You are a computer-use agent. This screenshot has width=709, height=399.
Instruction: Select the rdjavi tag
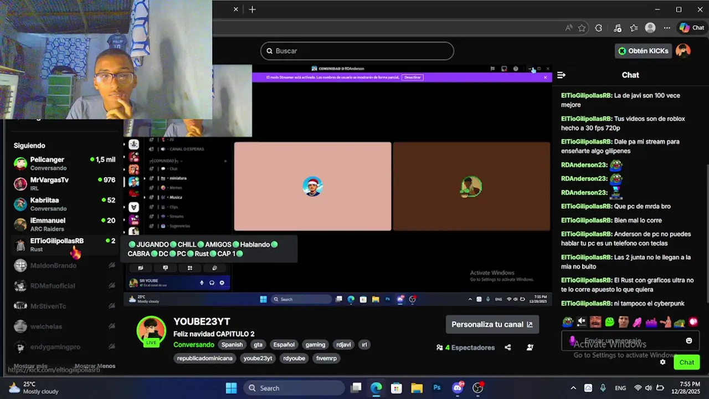pyautogui.click(x=343, y=345)
